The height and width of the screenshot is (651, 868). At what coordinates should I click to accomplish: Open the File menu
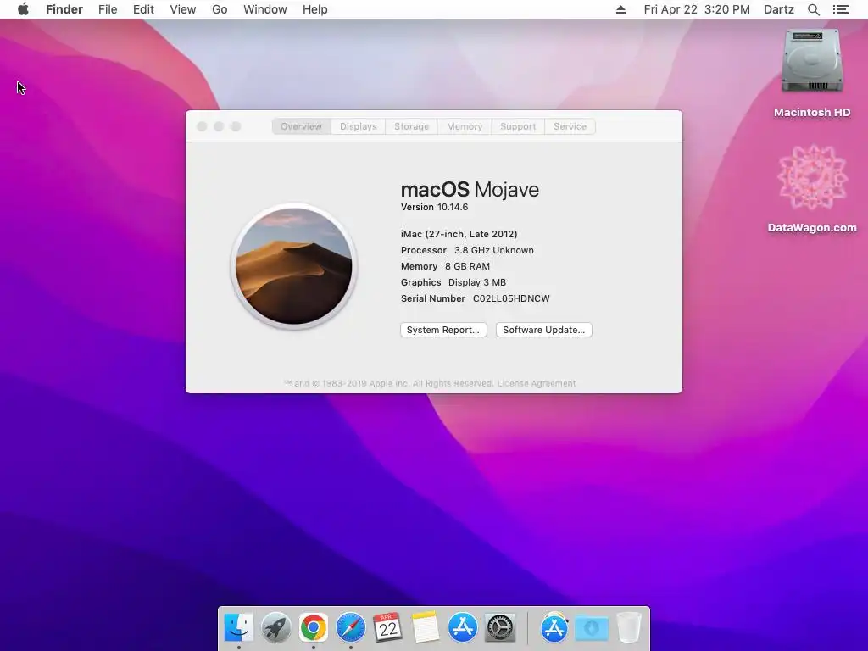(108, 9)
